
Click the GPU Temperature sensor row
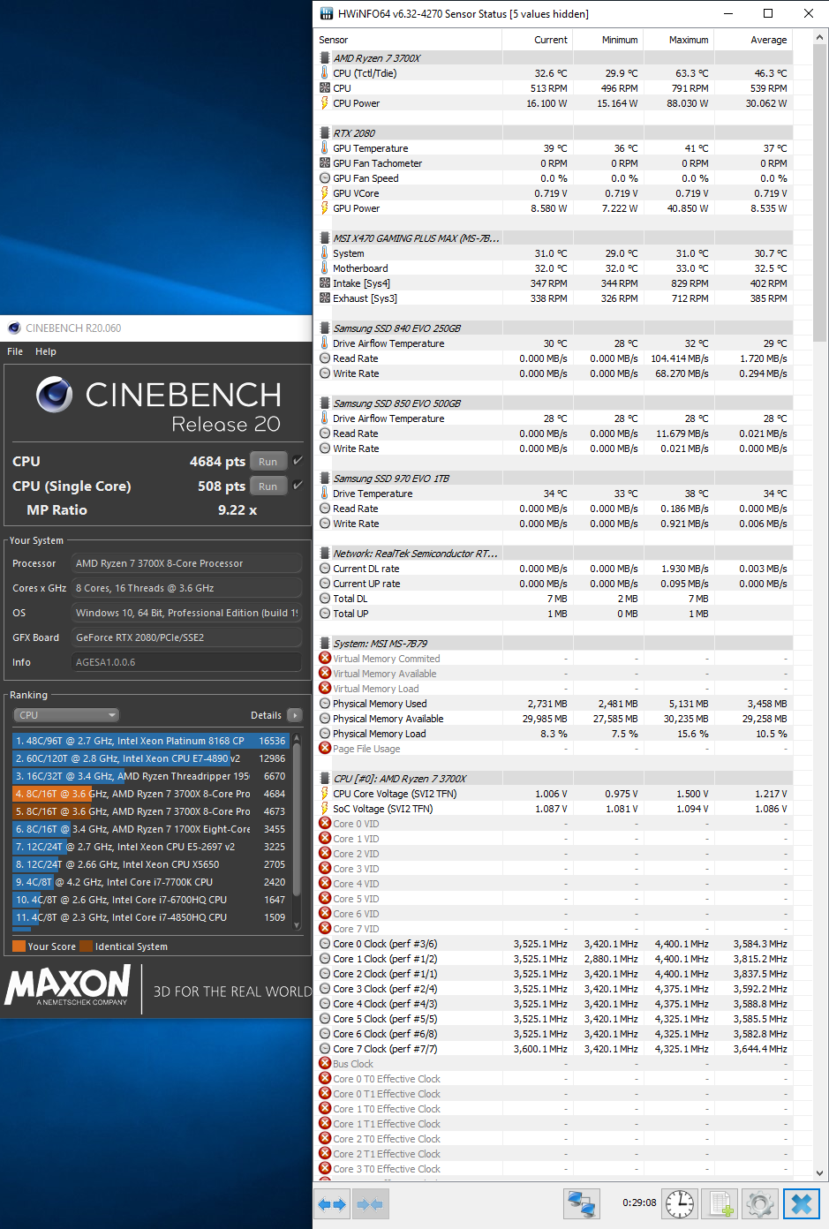pos(554,148)
